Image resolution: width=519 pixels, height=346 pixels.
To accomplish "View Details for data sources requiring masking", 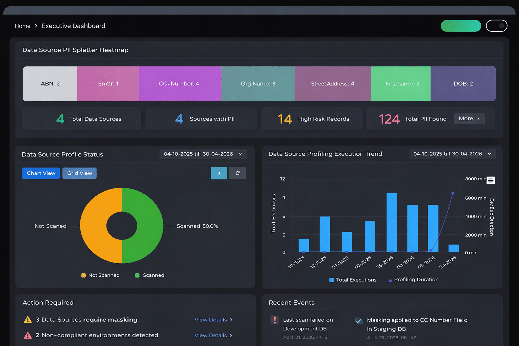I will 211,320.
